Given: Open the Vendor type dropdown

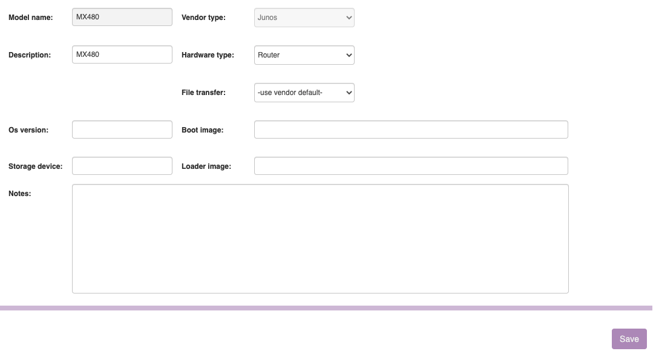Looking at the screenshot, I should coord(304,18).
